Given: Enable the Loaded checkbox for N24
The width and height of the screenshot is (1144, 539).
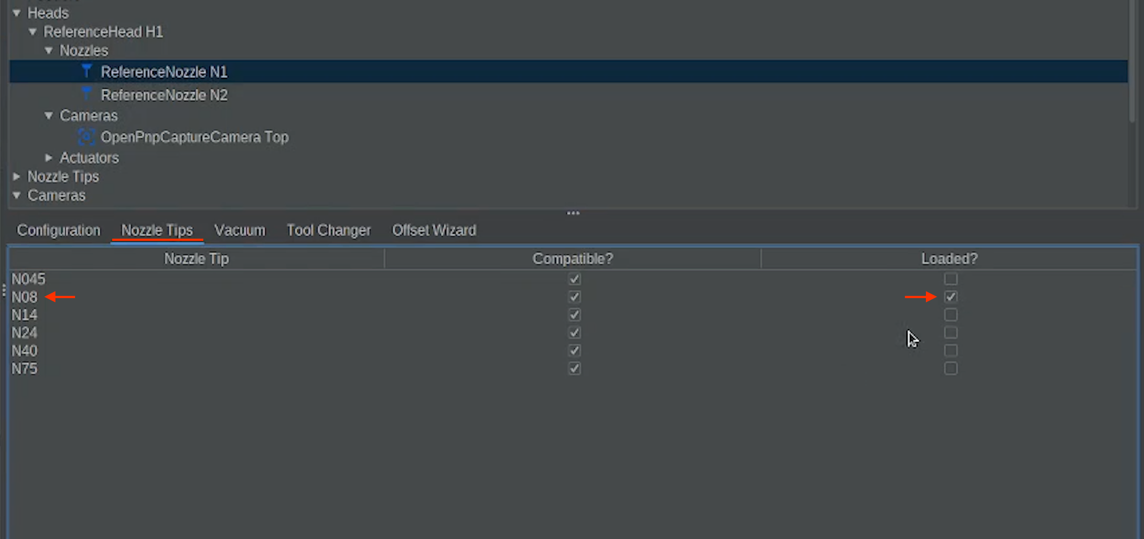Looking at the screenshot, I should [951, 333].
